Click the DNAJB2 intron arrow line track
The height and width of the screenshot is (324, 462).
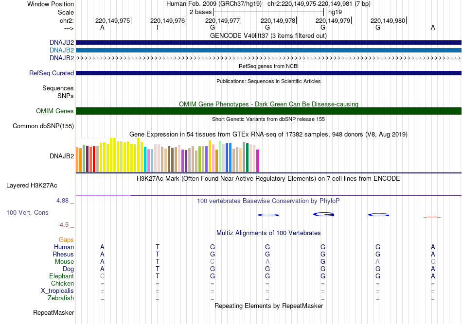point(268,58)
